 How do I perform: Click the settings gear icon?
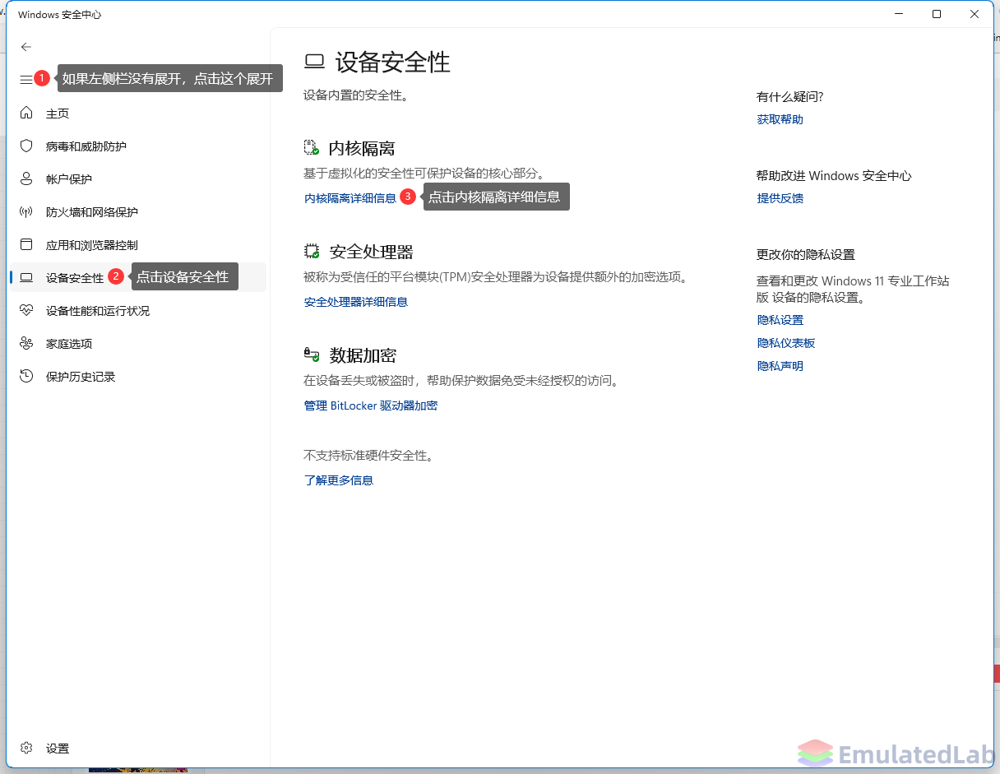26,748
